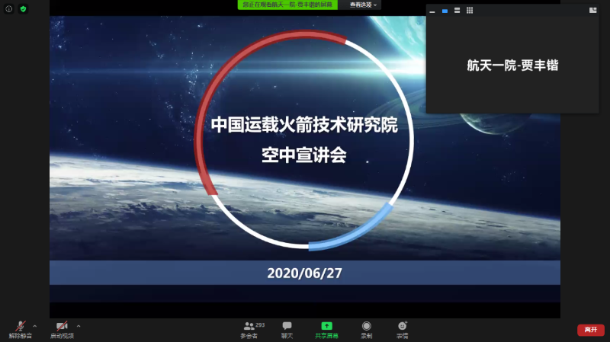Minimize the speaker video panel
The image size is (610, 342).
432,11
